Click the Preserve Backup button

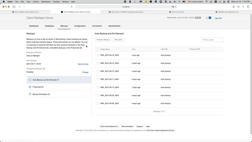click(103, 39)
